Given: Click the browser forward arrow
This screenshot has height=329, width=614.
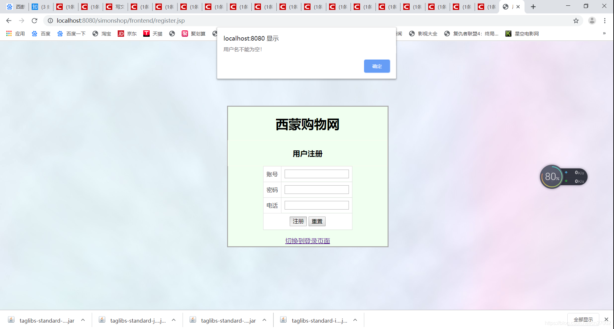Looking at the screenshot, I should [21, 21].
